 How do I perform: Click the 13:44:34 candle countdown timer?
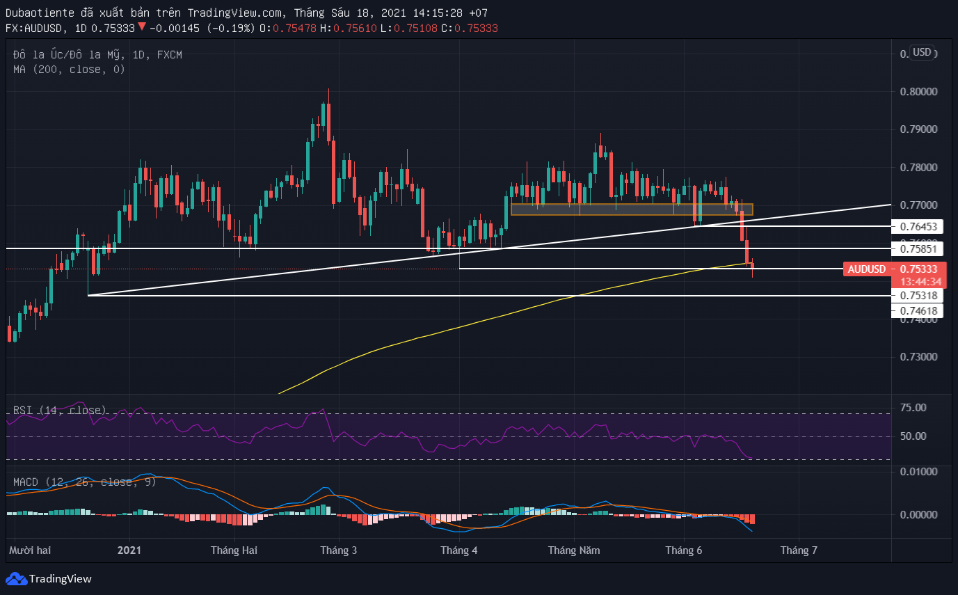coord(920,282)
